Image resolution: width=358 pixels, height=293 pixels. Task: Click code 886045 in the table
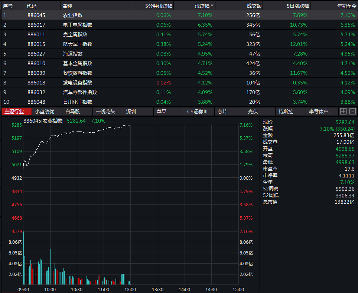tap(36, 15)
